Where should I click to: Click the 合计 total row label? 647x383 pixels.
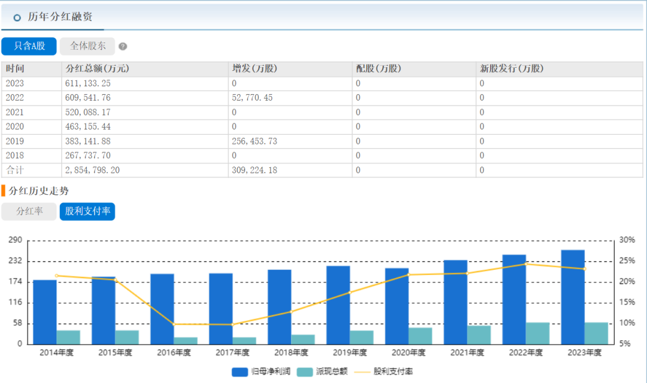point(15,170)
